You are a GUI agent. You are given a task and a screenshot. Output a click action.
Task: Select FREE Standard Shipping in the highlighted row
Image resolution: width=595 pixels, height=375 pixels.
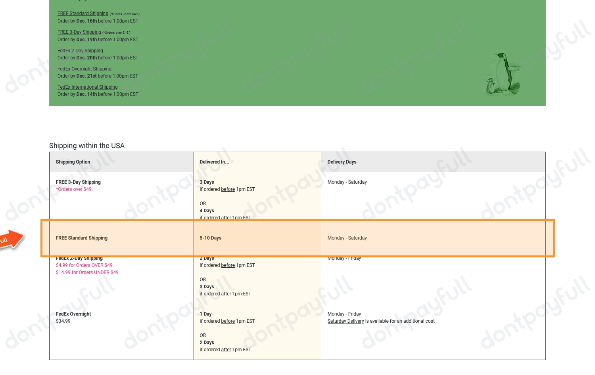(x=82, y=238)
